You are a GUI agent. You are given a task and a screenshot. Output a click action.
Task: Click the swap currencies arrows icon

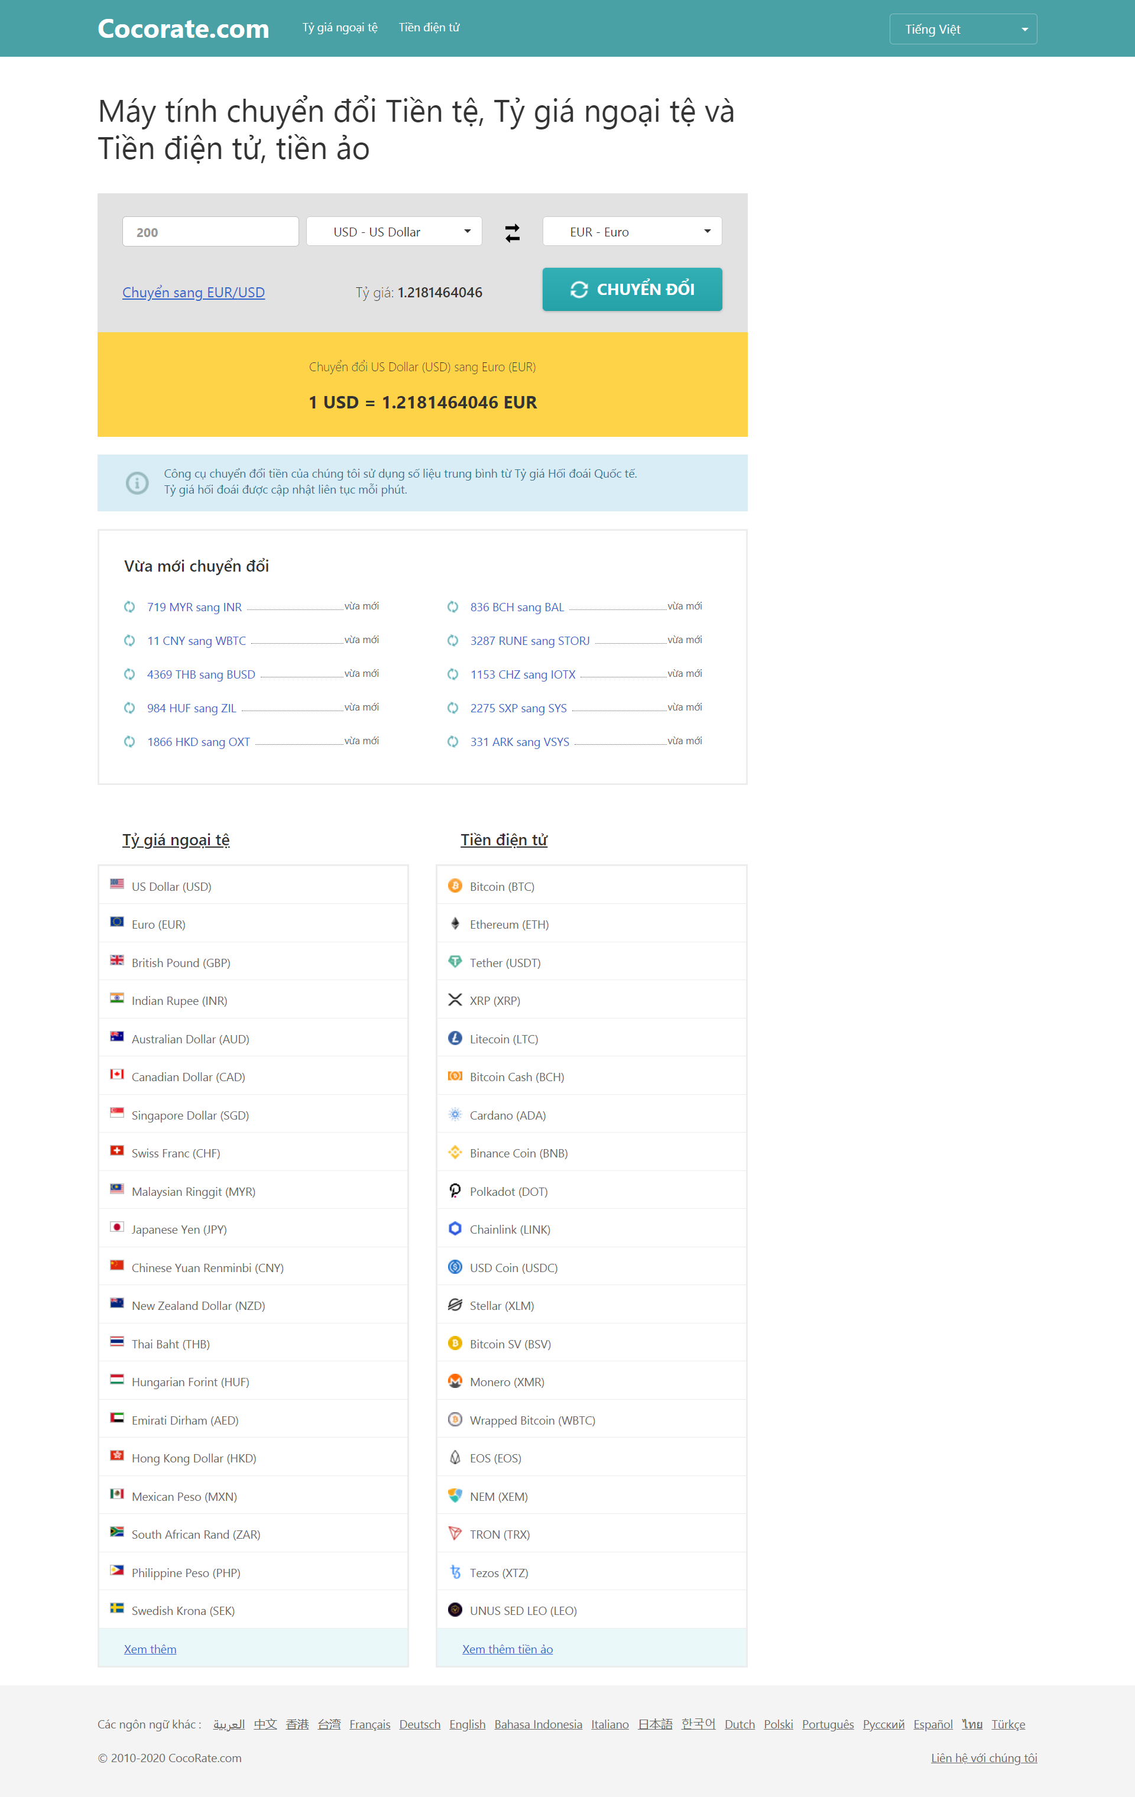tap(512, 233)
